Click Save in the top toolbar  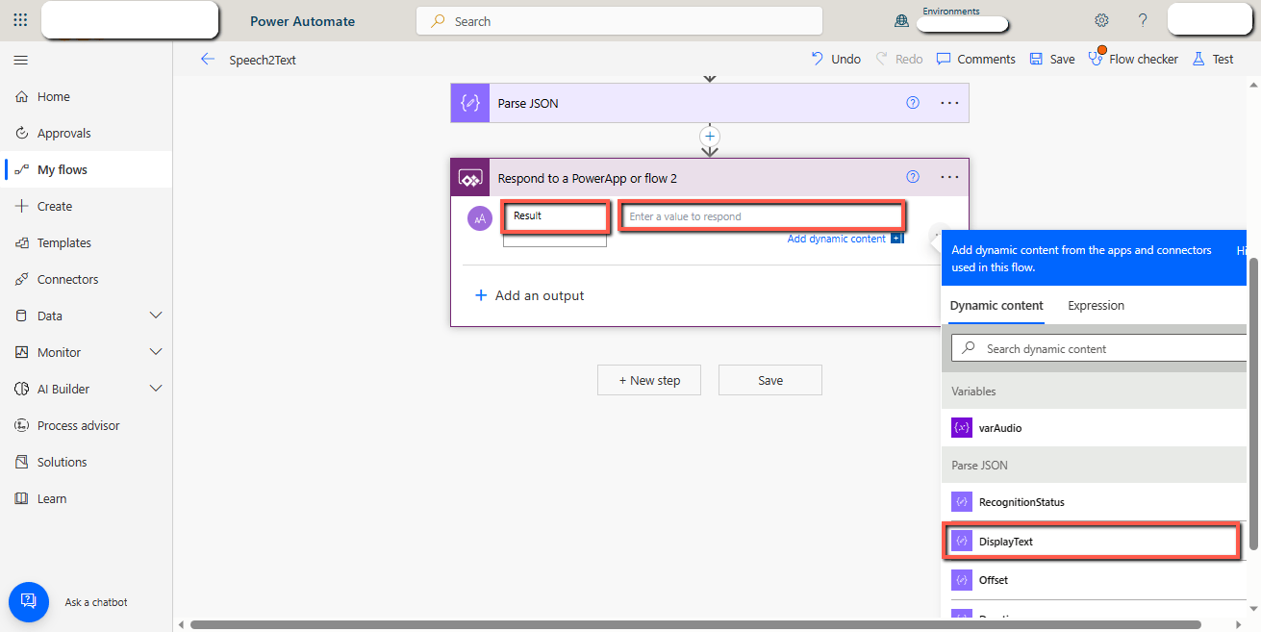point(1051,59)
